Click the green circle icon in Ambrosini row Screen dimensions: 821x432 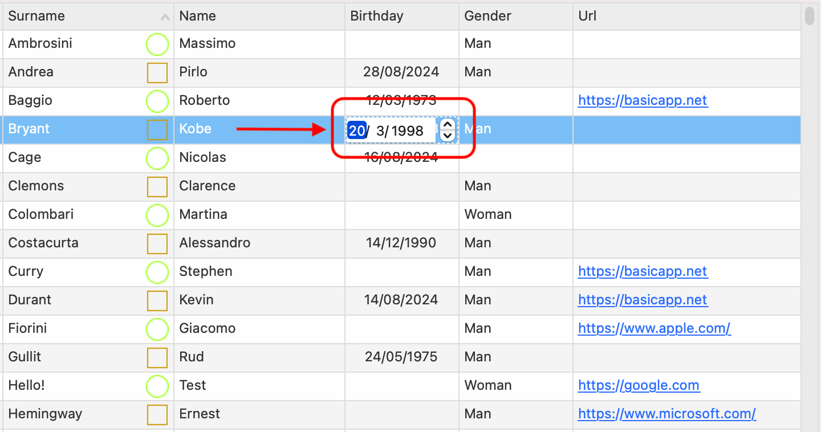157,44
